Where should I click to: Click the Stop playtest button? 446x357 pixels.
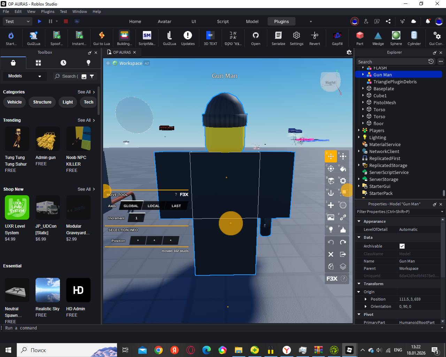coord(66,21)
